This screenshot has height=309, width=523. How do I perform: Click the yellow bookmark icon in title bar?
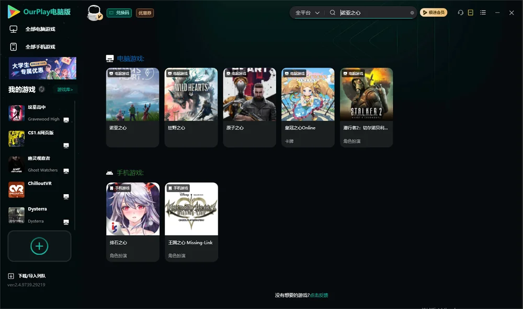pyautogui.click(x=471, y=13)
